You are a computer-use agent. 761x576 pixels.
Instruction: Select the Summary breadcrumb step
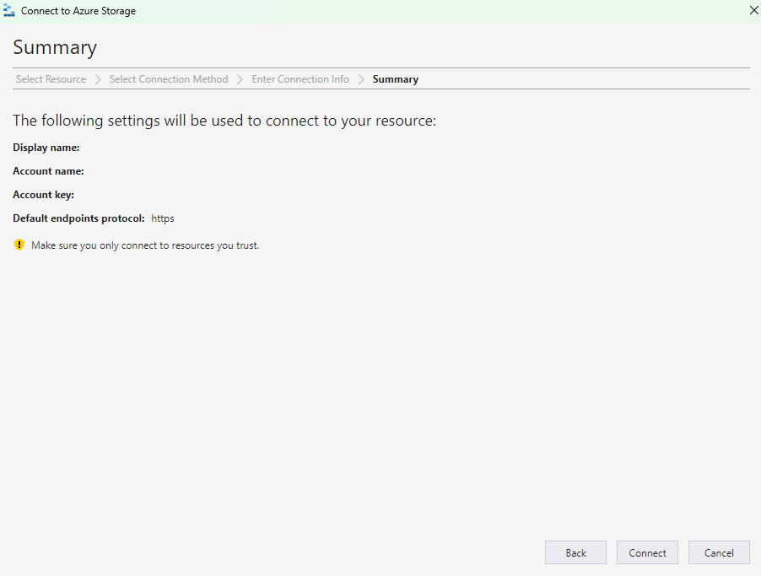click(395, 79)
